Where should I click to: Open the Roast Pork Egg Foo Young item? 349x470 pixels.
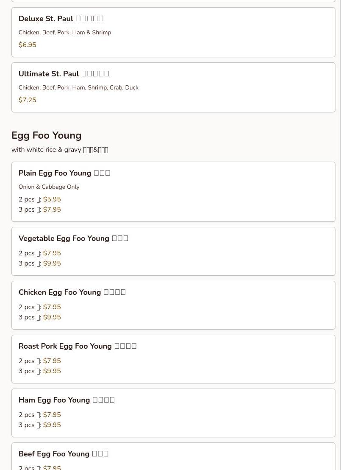(x=78, y=346)
